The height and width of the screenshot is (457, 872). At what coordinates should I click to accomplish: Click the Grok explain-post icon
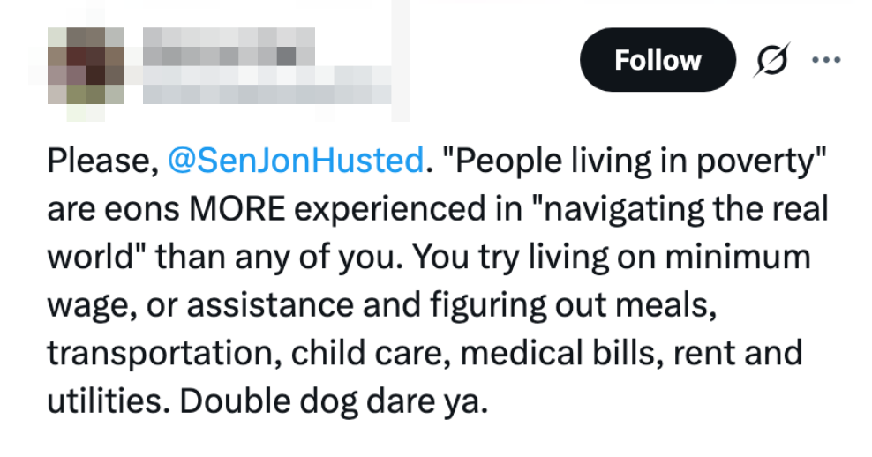pyautogui.click(x=775, y=60)
